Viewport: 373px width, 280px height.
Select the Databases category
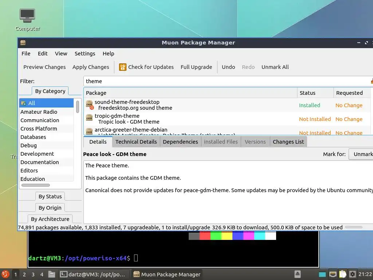click(x=47, y=137)
